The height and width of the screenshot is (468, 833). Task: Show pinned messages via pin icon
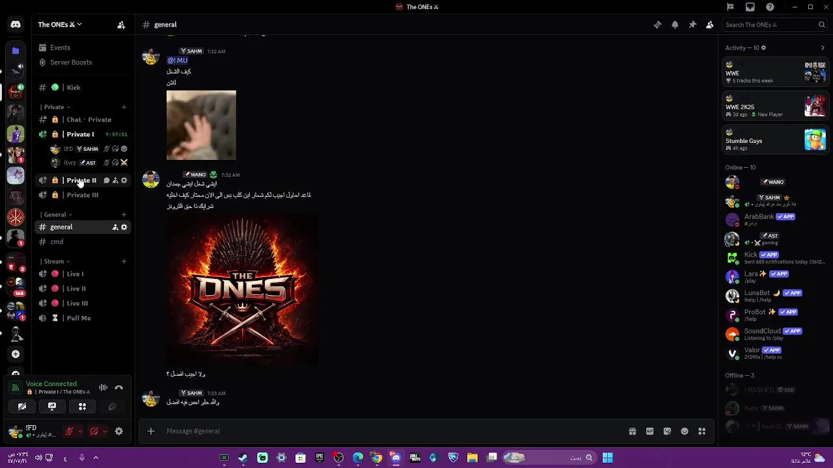point(692,25)
